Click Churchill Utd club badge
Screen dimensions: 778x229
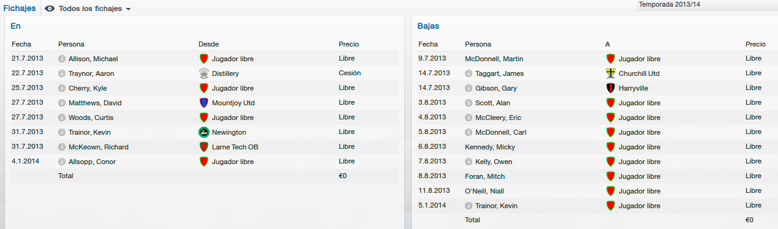pos(610,73)
